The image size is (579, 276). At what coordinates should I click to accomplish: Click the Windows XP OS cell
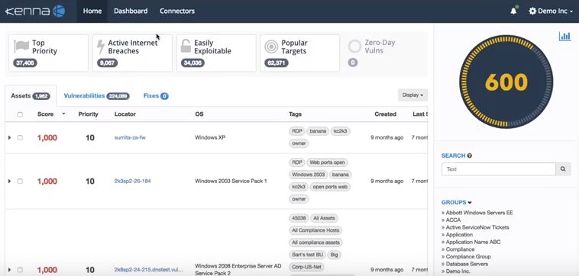pos(210,137)
